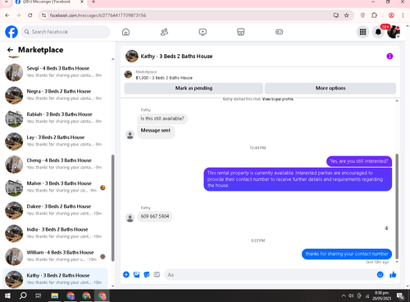Open the tab search dropdown arrow
410x302 pixels.
(x=7, y=2)
